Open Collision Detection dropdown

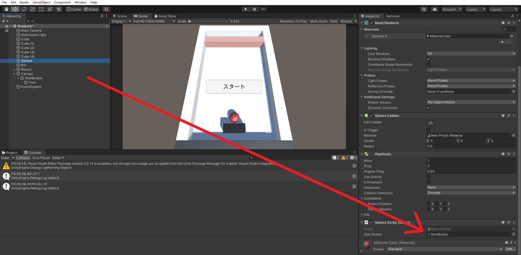pyautogui.click(x=471, y=193)
